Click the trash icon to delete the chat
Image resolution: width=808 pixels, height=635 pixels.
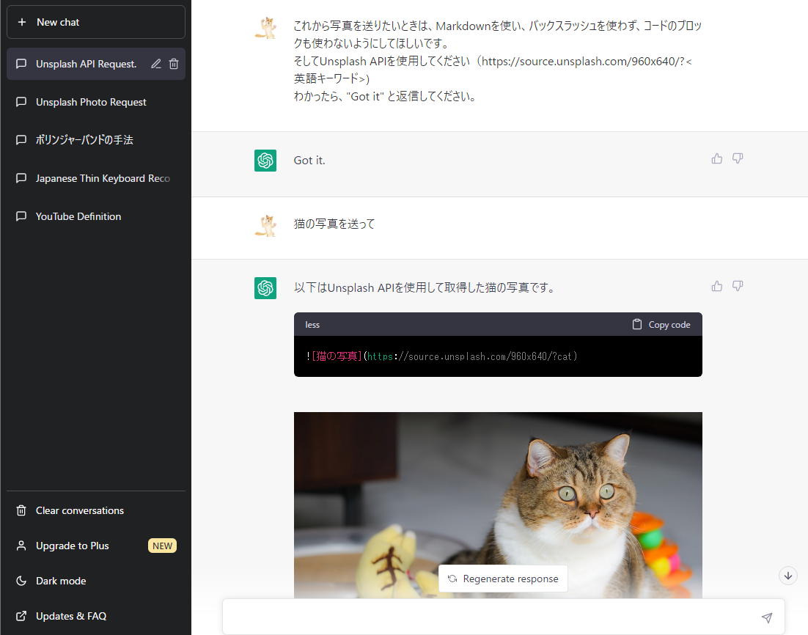tap(174, 64)
